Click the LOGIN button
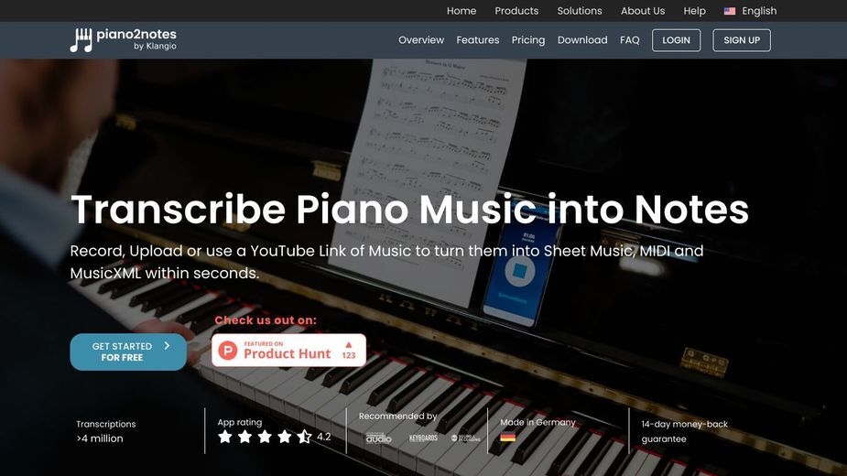847x476 pixels. [676, 40]
